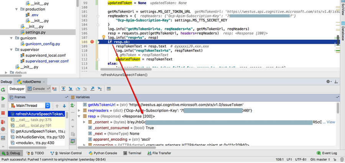Collapse the supervisor folder
The height and width of the screenshot is (163, 345).
coord(11,50)
